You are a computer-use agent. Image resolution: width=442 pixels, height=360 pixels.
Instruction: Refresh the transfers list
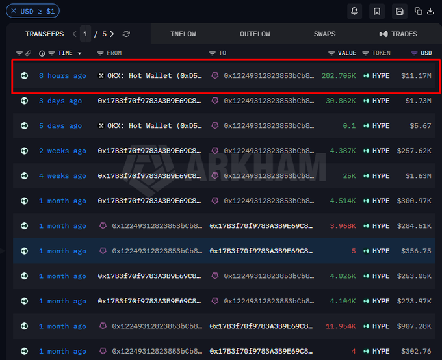pyautogui.click(x=126, y=34)
